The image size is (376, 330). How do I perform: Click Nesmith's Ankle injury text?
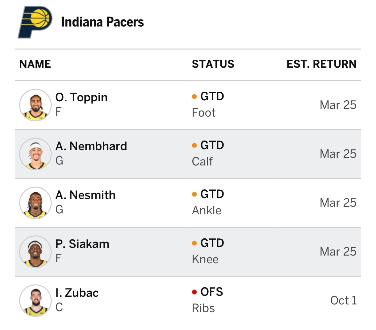(x=207, y=211)
